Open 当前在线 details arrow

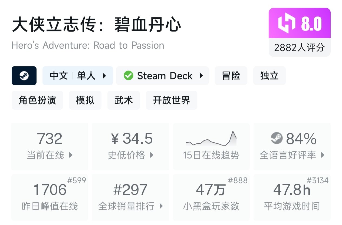pyautogui.click(x=71, y=155)
